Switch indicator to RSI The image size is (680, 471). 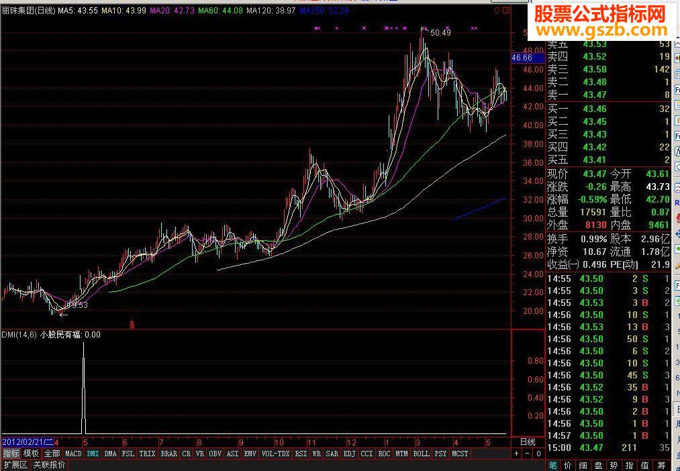tap(301, 454)
